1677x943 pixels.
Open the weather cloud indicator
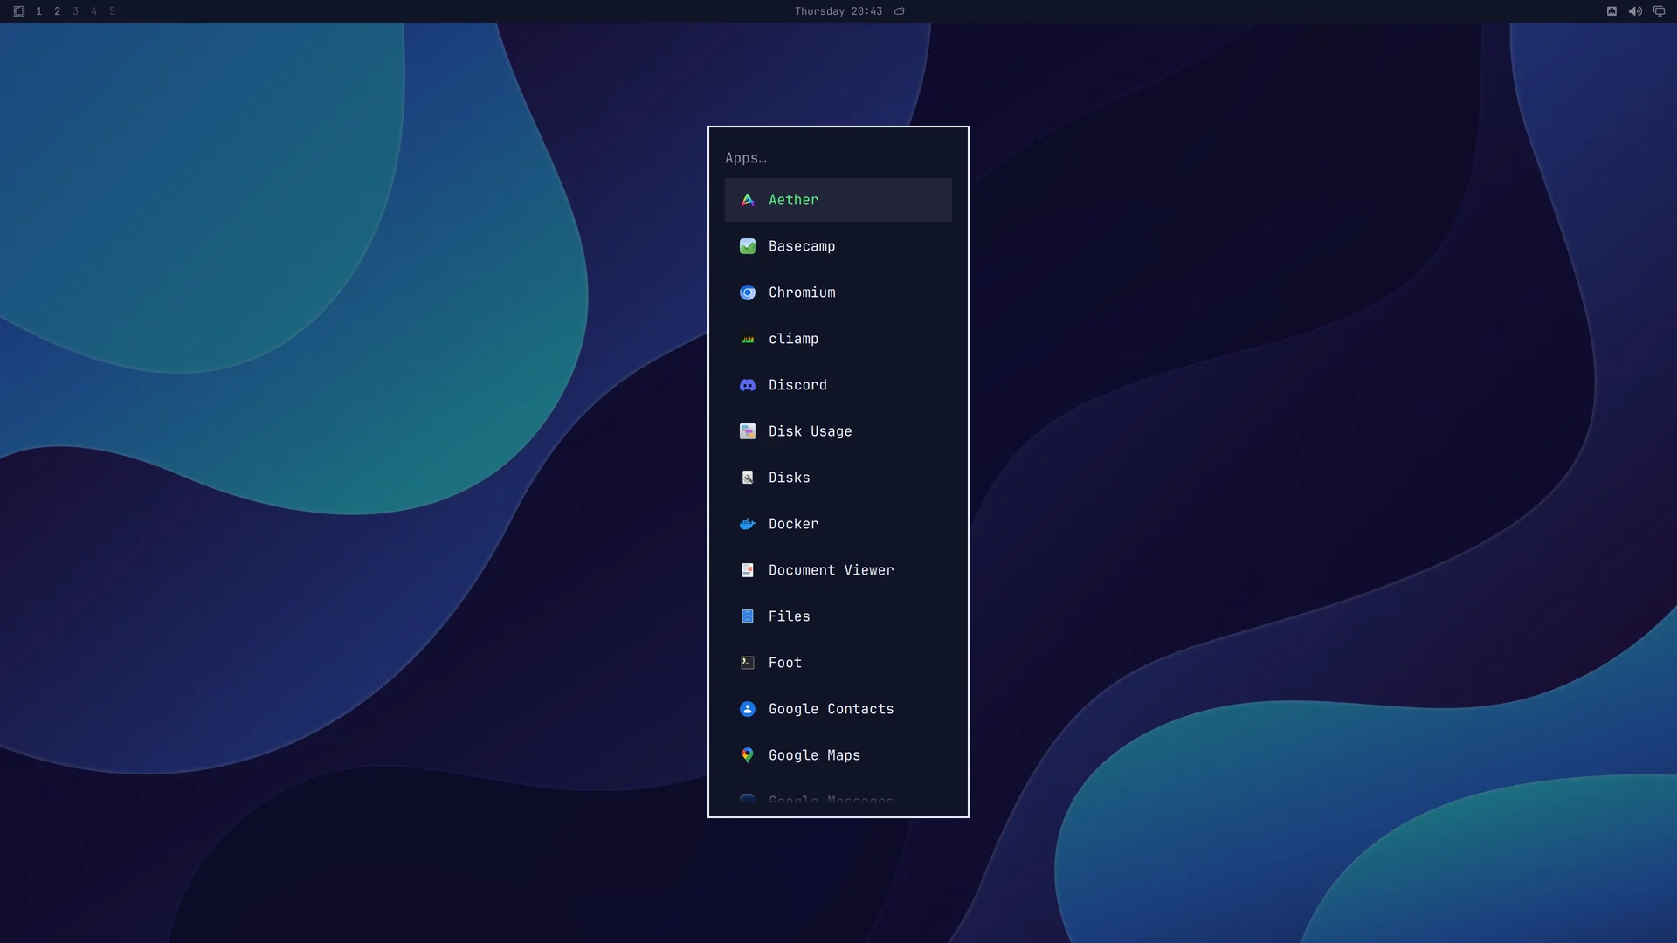point(900,11)
